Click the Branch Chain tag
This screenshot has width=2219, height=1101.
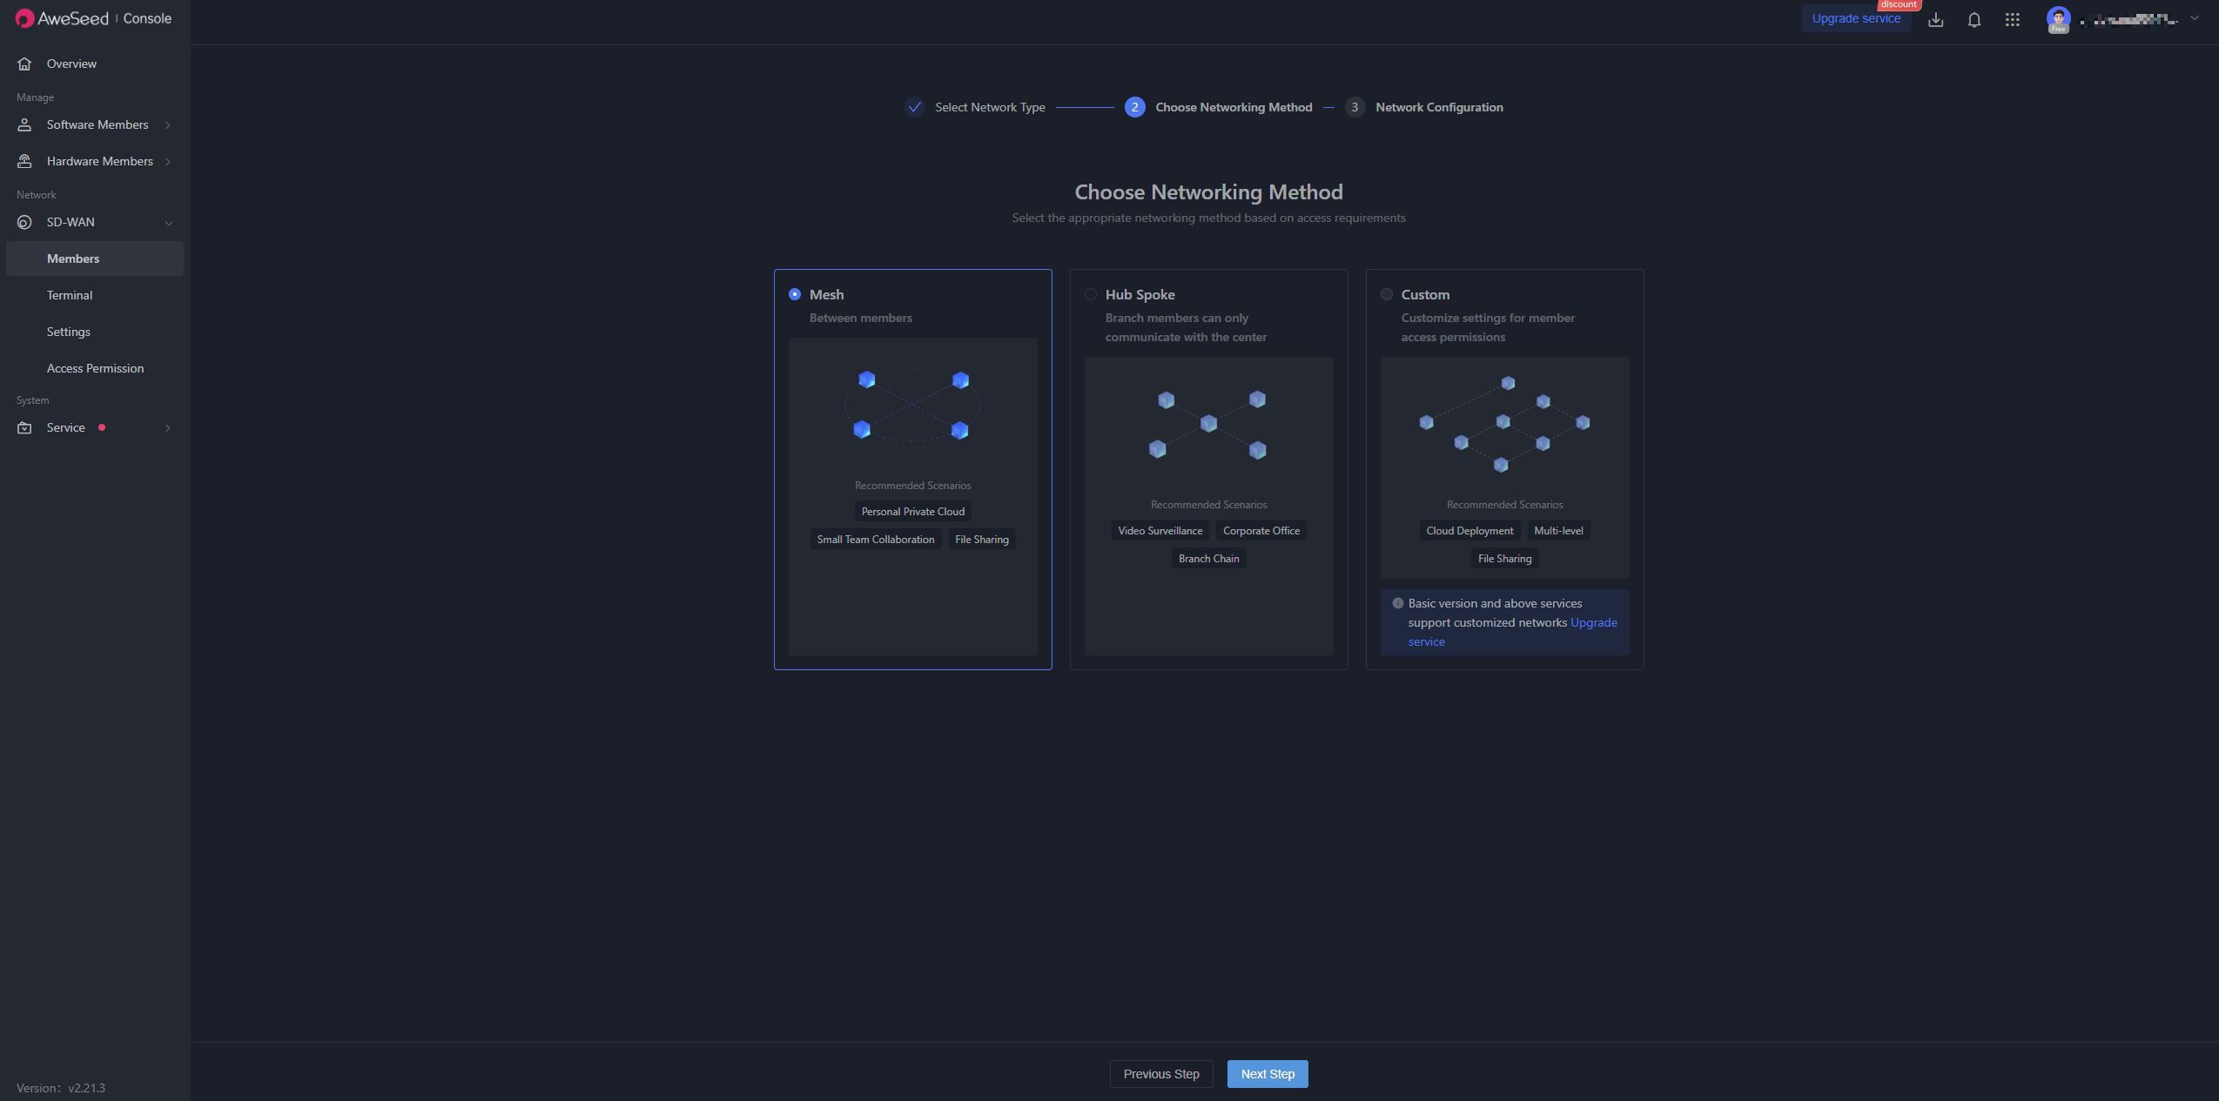point(1208,559)
